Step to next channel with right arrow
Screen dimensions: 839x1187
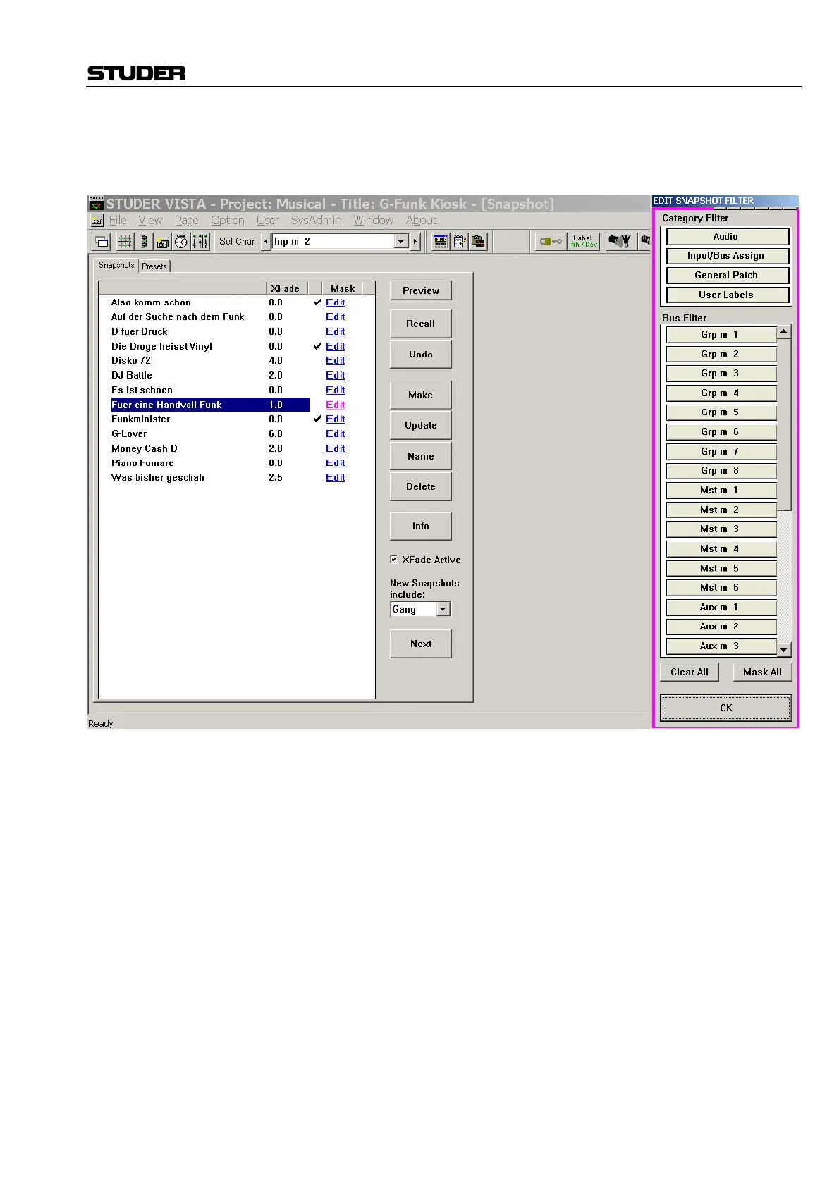(x=415, y=242)
